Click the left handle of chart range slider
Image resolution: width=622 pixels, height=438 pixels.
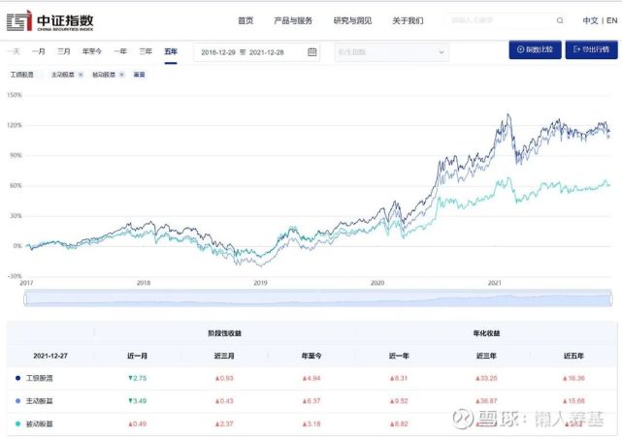pyautogui.click(x=25, y=298)
